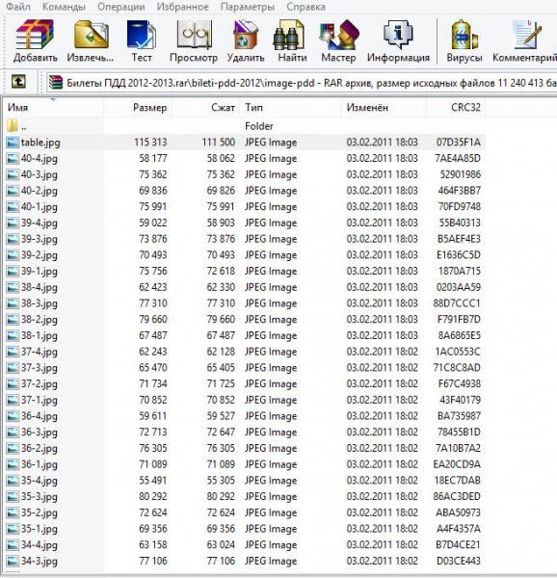557x578 pixels.
Task: Open the Файл menu
Action: click(x=18, y=7)
